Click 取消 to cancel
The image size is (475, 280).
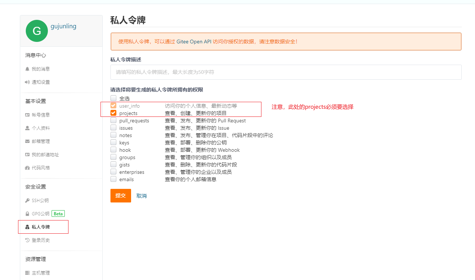[142, 196]
